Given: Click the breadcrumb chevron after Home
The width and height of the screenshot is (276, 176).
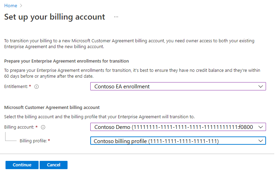Looking at the screenshot, I should click(x=21, y=6).
